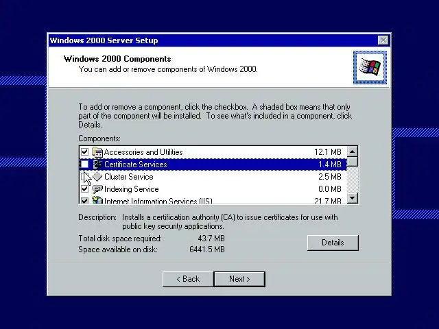Select the Certificate Services row text

tap(136, 164)
